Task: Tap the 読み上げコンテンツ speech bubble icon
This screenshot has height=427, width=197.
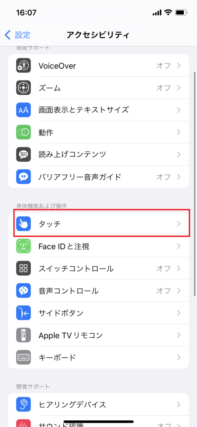Action: (x=23, y=155)
